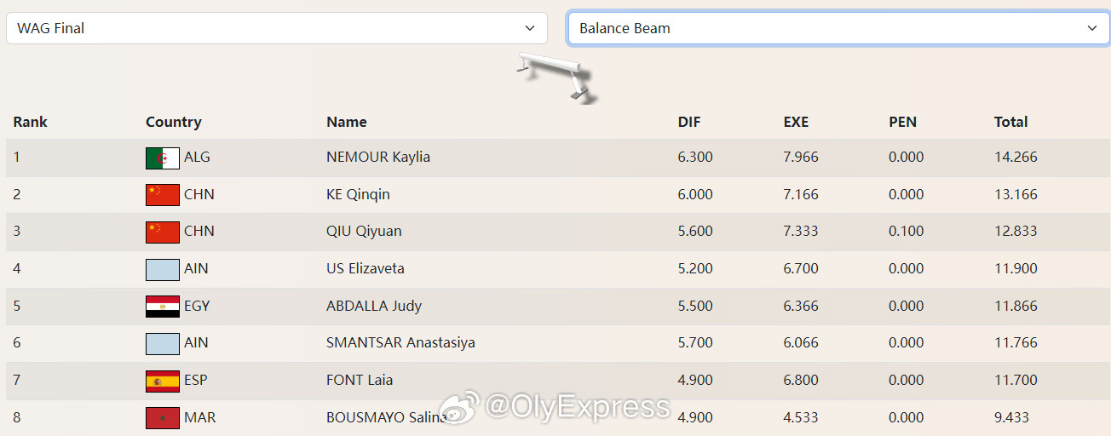Open the WAG Final dropdown

(x=276, y=28)
